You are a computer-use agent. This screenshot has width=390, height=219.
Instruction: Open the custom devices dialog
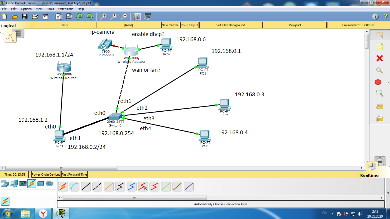147,17
